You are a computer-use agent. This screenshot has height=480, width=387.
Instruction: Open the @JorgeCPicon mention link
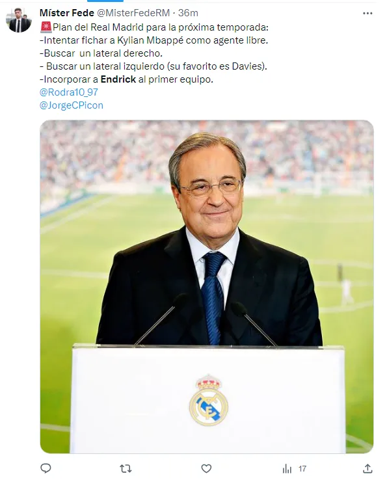pyautogui.click(x=72, y=105)
